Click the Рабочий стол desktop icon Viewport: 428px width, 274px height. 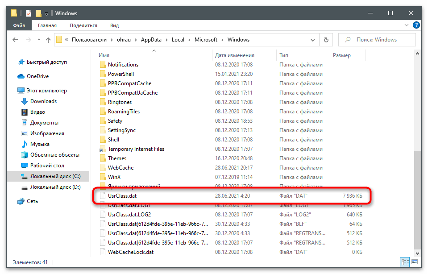point(25,166)
